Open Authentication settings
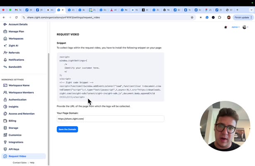This screenshot has height=166, width=255. point(15,100)
